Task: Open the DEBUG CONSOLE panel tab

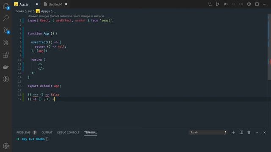Action: tap(68, 132)
